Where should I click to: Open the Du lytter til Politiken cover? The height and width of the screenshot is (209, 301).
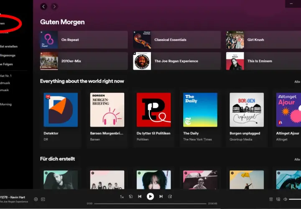tap(154, 110)
